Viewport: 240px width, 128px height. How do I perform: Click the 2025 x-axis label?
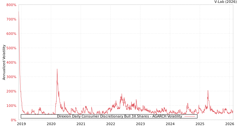click(x=200, y=124)
